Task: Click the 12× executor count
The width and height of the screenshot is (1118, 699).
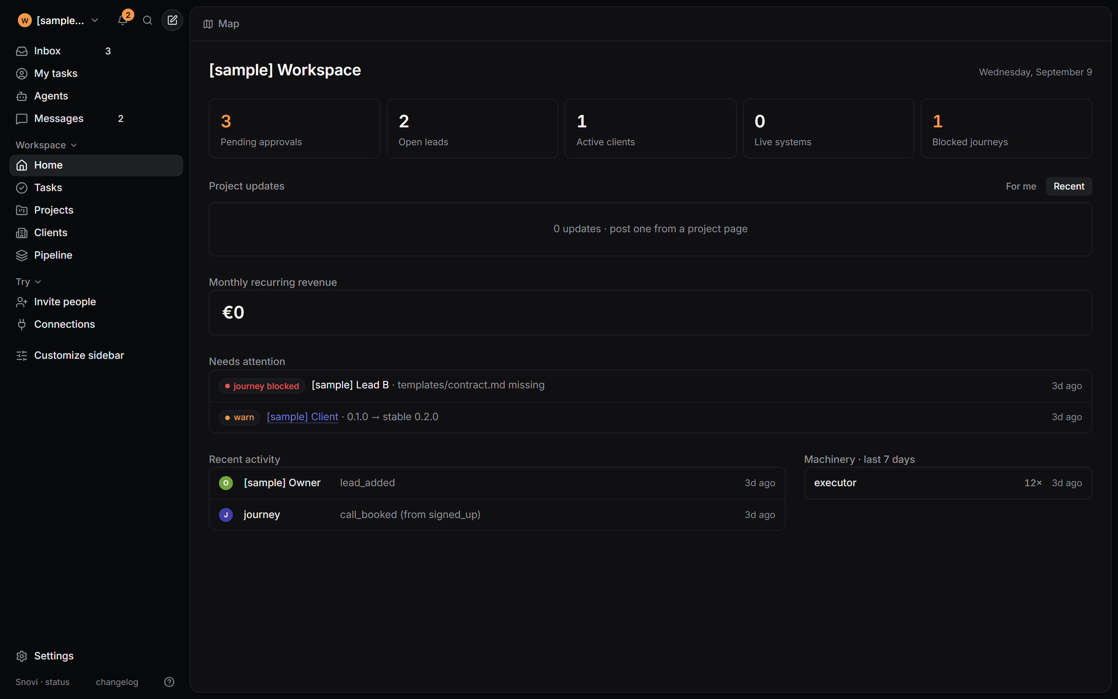Action: pyautogui.click(x=1033, y=483)
